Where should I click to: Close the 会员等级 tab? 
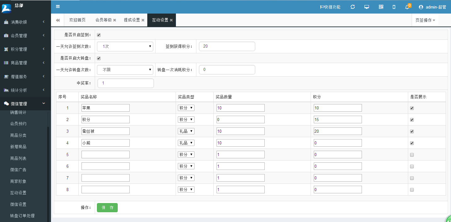[x=115, y=20]
